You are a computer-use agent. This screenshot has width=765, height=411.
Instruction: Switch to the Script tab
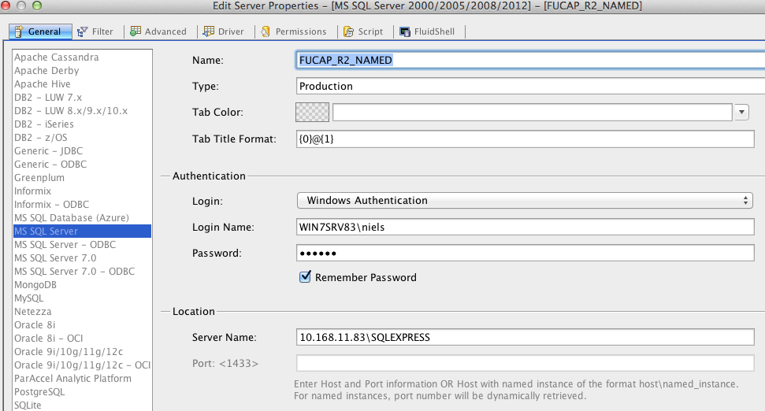363,31
